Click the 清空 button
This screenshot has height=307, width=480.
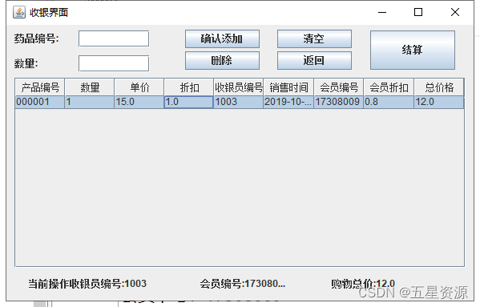coord(314,38)
